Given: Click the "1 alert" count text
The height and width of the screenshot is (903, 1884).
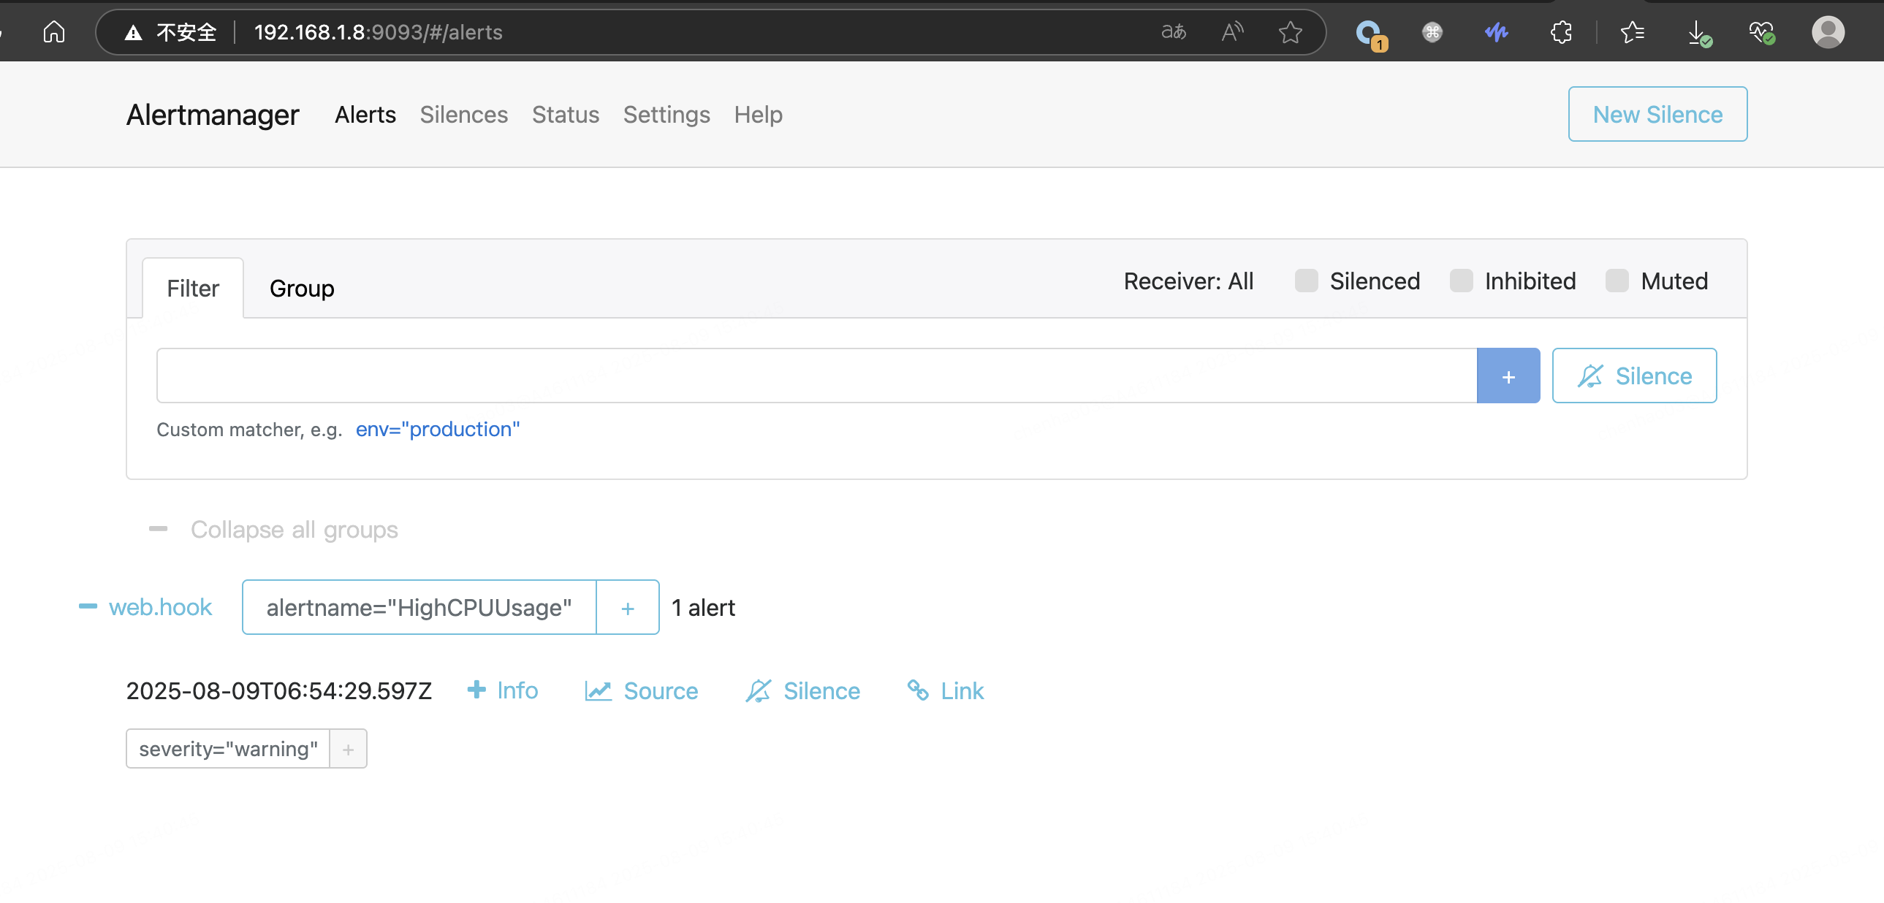Looking at the screenshot, I should click(703, 608).
